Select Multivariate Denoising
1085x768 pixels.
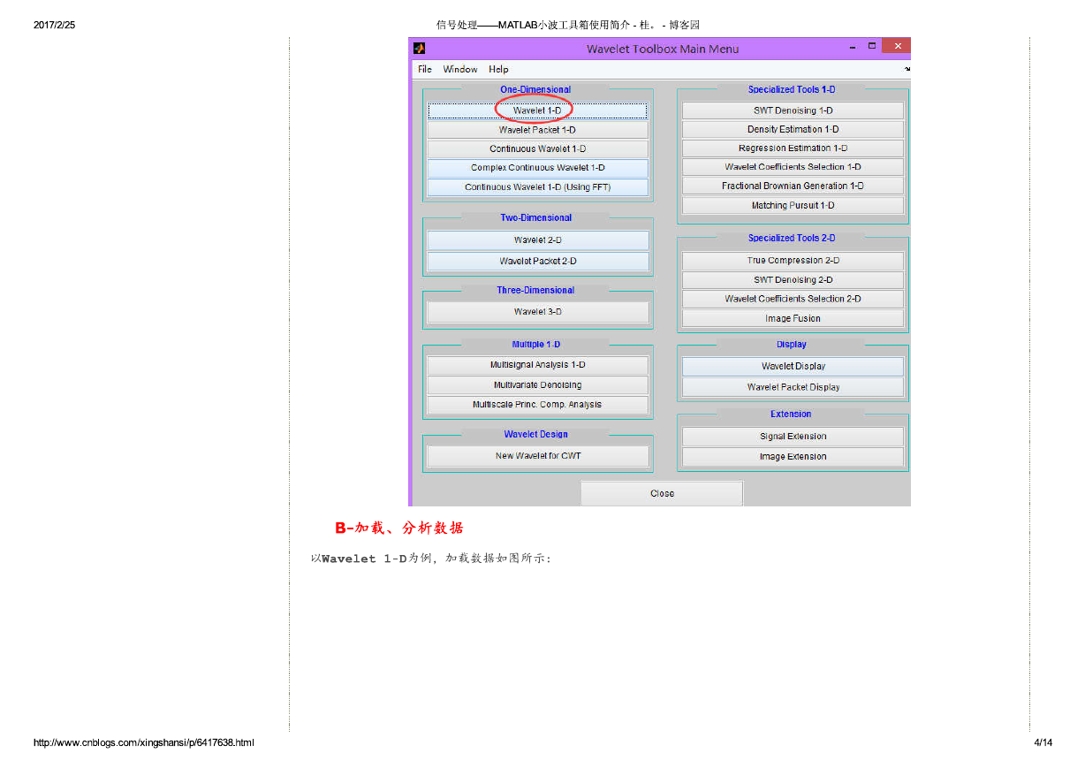click(x=537, y=385)
